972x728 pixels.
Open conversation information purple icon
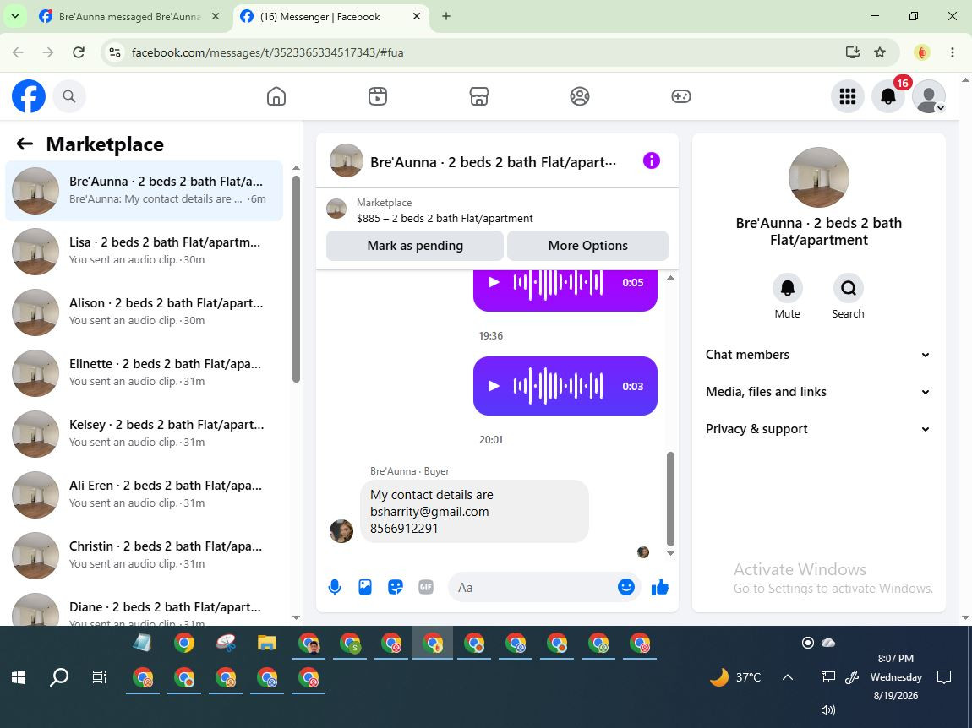pyautogui.click(x=652, y=161)
